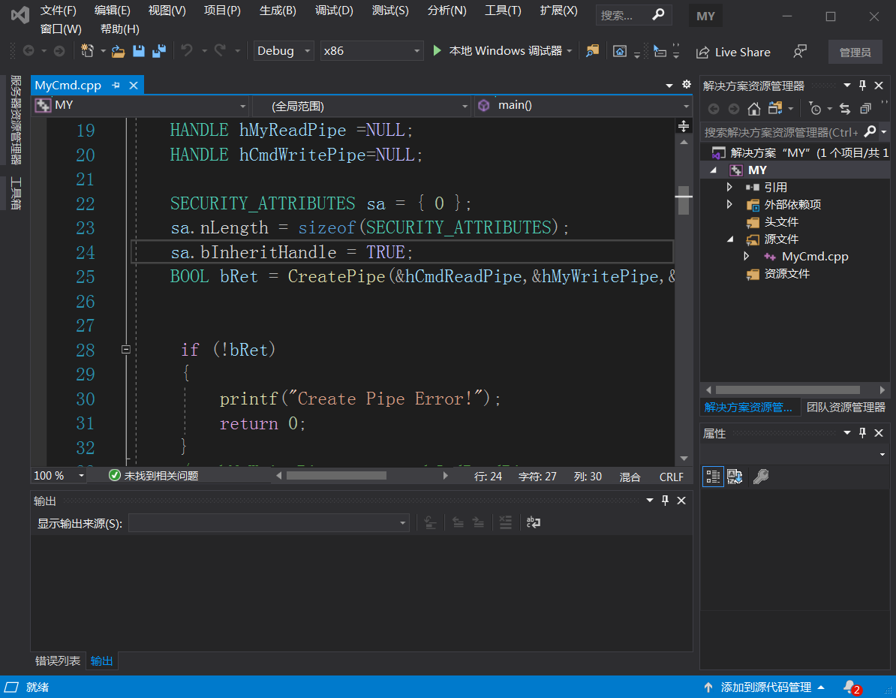Open the 编辑(E) menu
Viewport: 896px width, 698px height.
pyautogui.click(x=112, y=11)
